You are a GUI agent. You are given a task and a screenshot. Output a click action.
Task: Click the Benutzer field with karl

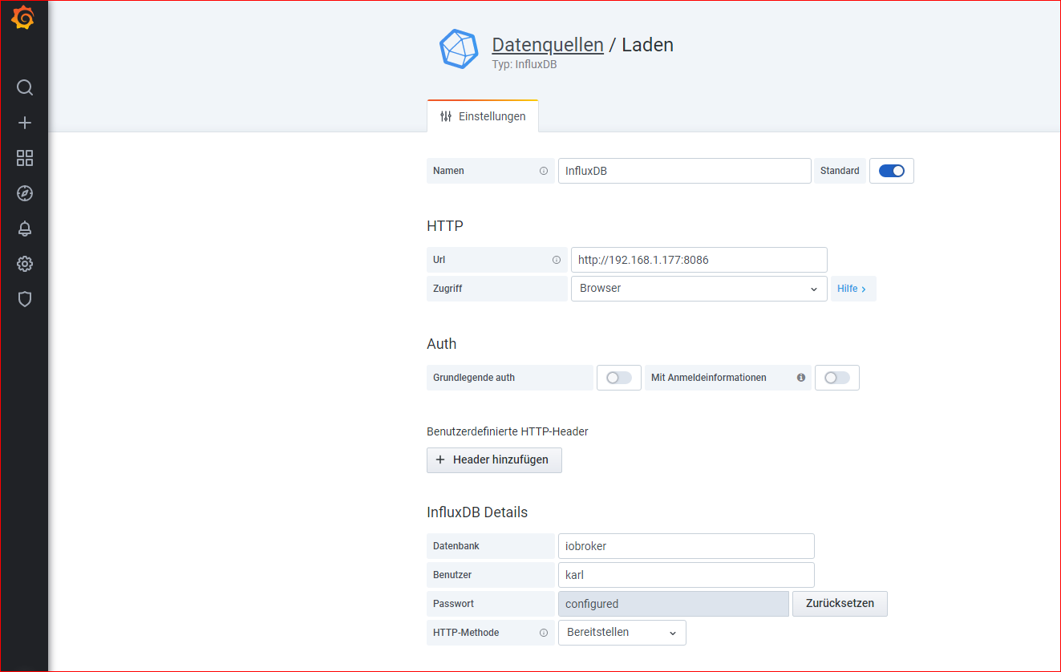pos(686,575)
